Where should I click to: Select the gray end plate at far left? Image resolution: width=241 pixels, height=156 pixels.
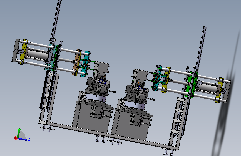(16, 50)
